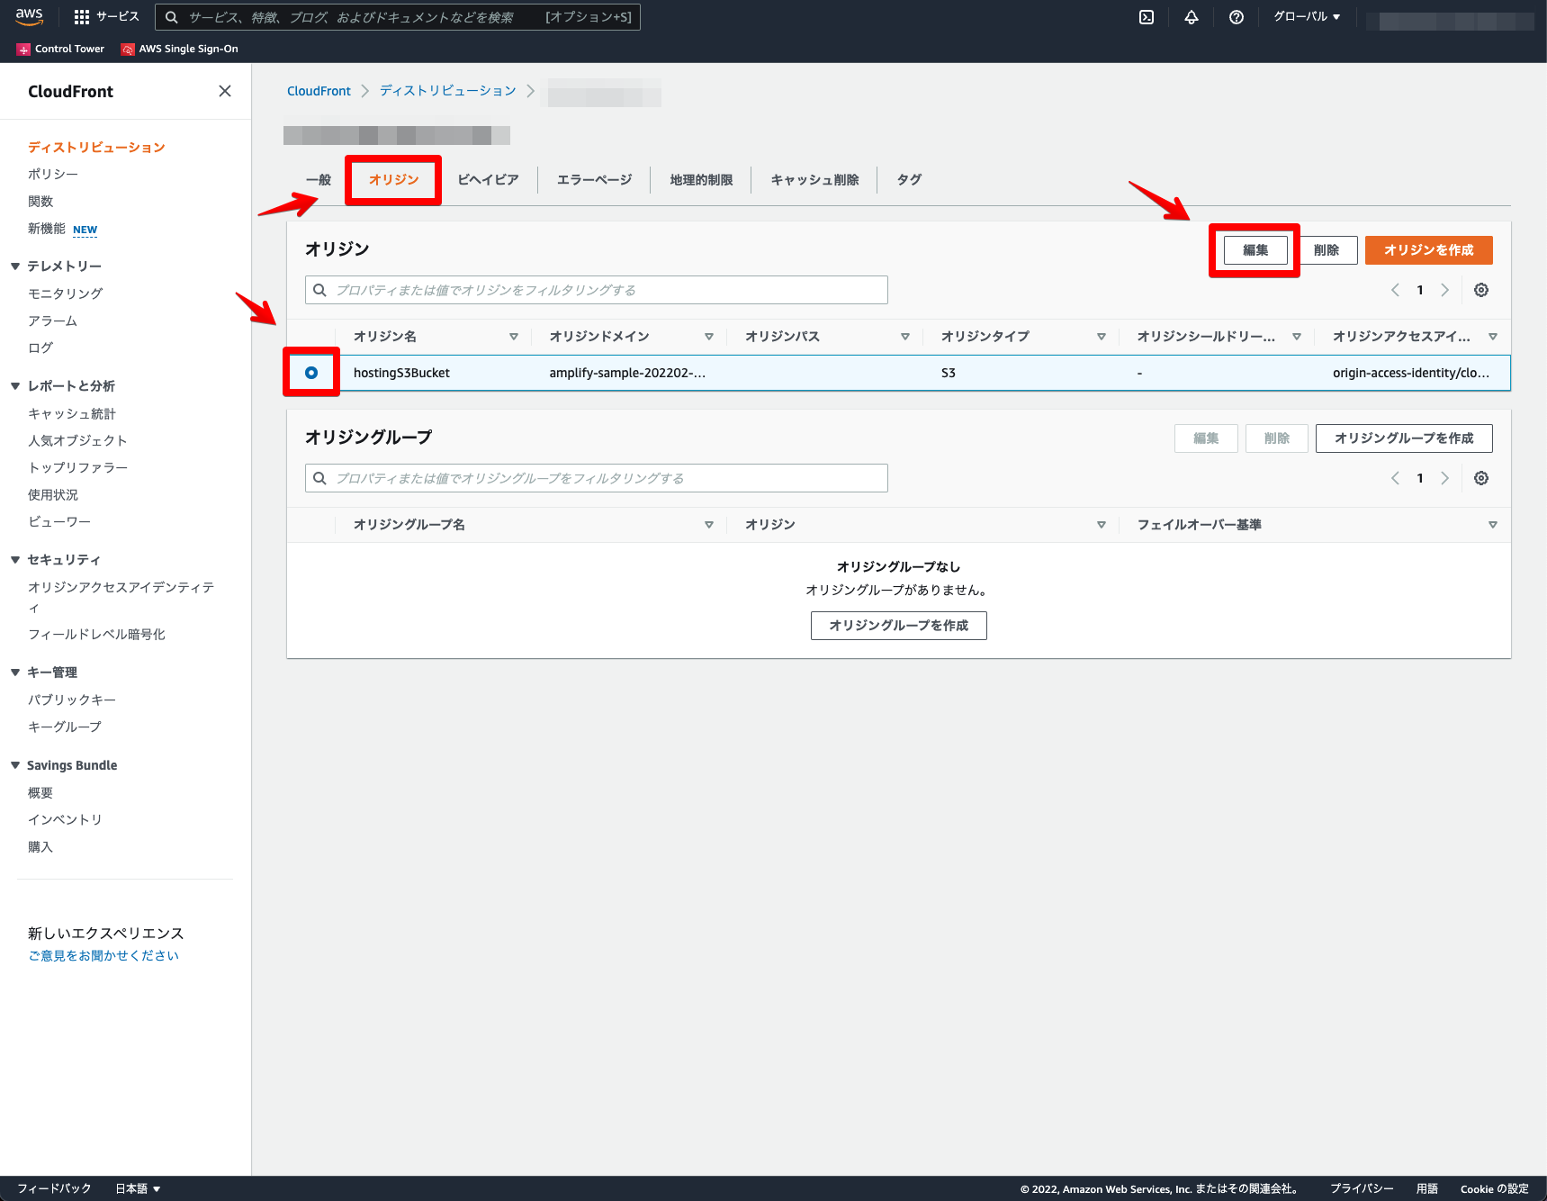Collapse the セキュリティ section
Screen dimensions: 1547x1201
pos(15,560)
